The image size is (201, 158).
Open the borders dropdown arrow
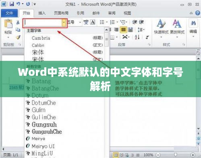117,37
